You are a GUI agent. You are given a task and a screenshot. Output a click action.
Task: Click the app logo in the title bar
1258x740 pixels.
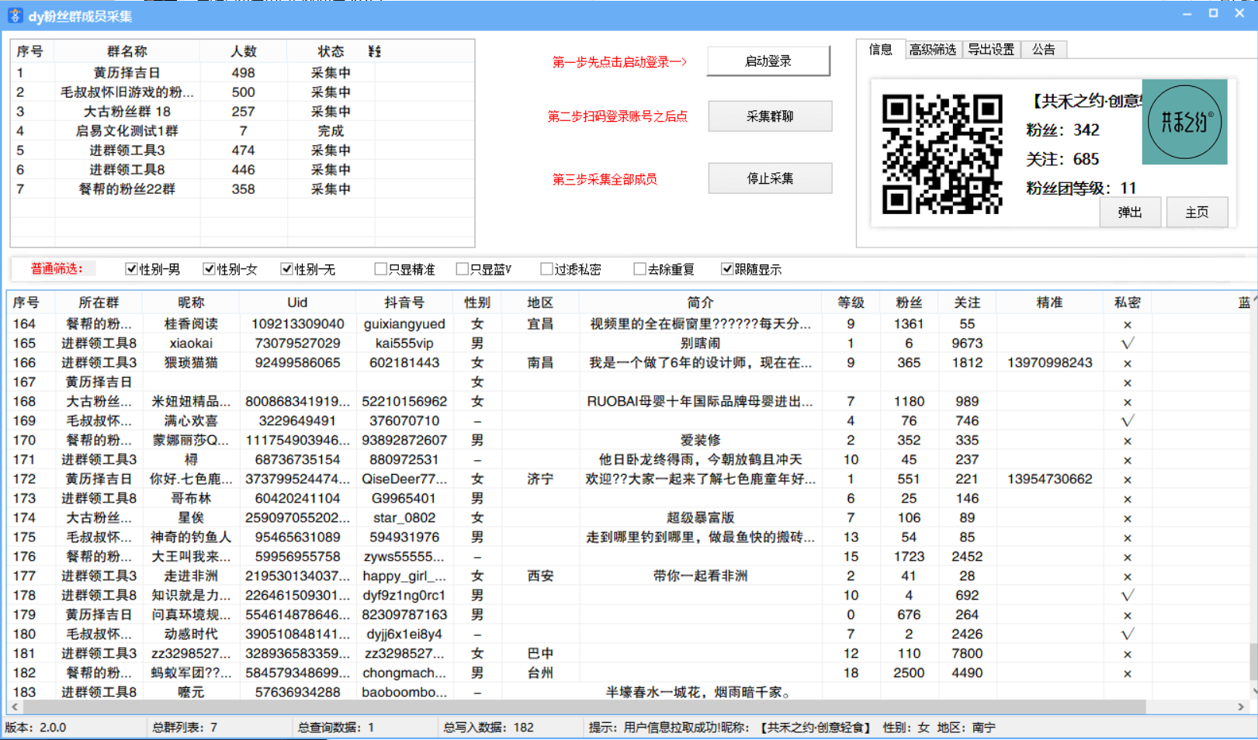click(x=14, y=15)
